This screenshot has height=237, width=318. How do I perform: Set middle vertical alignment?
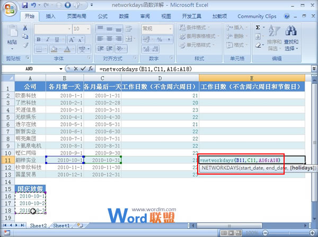(x=110, y=29)
